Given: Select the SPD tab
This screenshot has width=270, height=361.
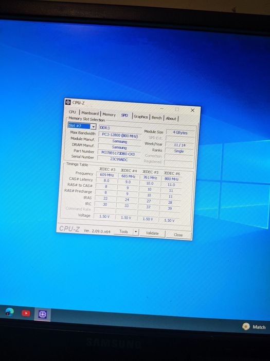Looking at the screenshot, I should click(x=124, y=115).
